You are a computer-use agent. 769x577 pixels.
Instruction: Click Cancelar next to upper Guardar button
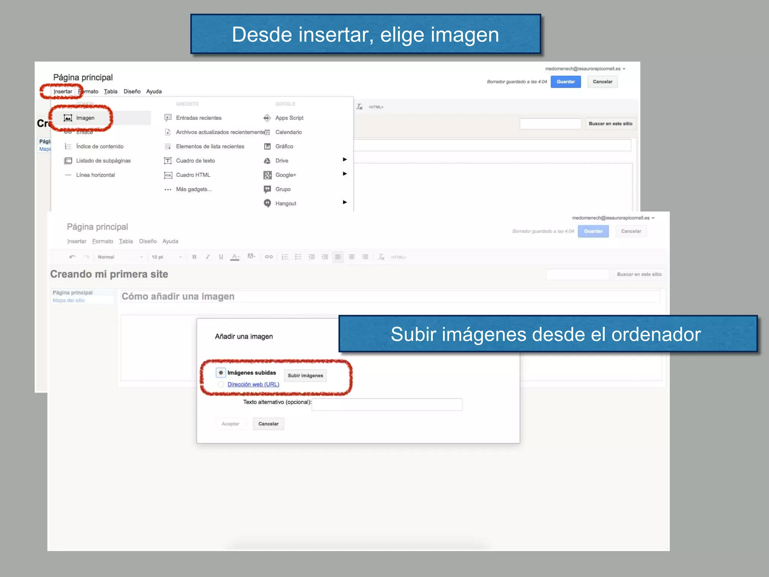coord(603,82)
